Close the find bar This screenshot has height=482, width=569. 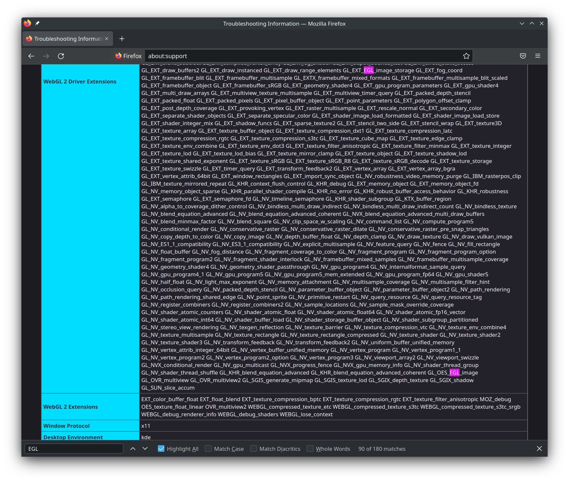[539, 448]
